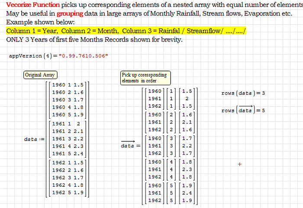303x208 pixels.
Task: Select the "Original Array" label box
Action: pos(40,75)
